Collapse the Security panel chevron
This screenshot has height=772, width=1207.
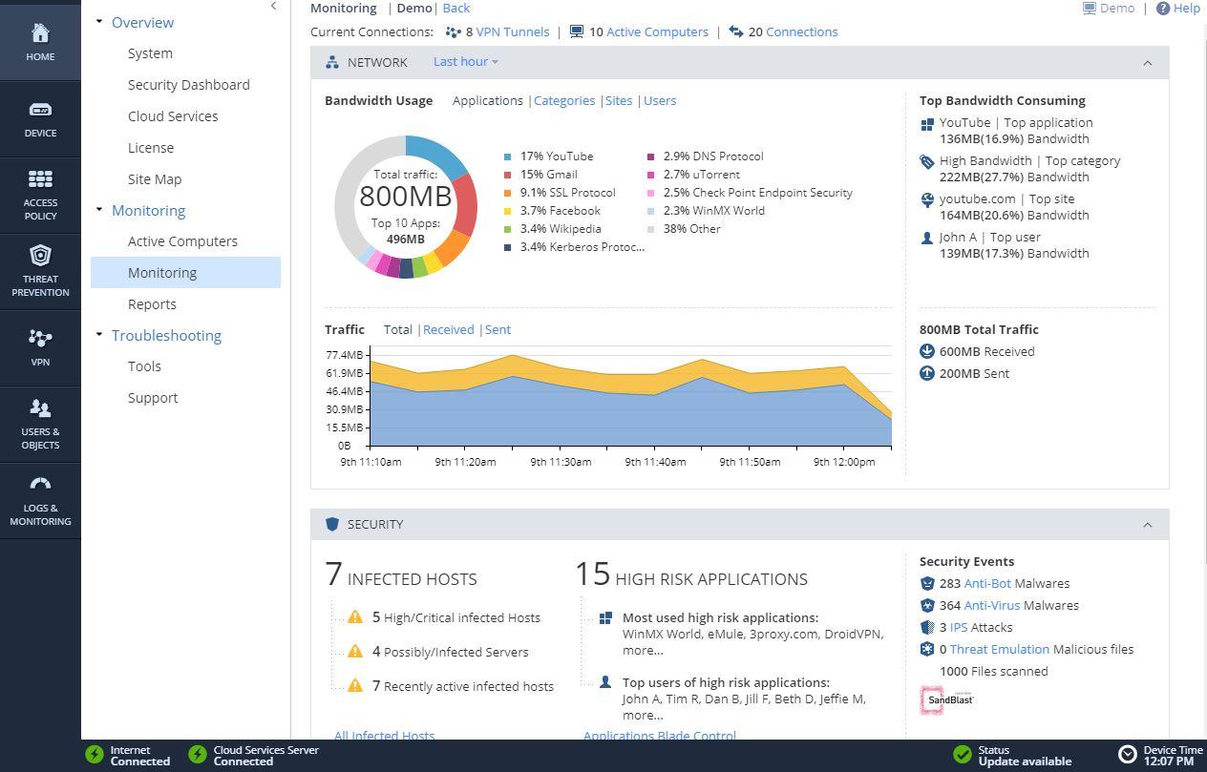(x=1148, y=525)
